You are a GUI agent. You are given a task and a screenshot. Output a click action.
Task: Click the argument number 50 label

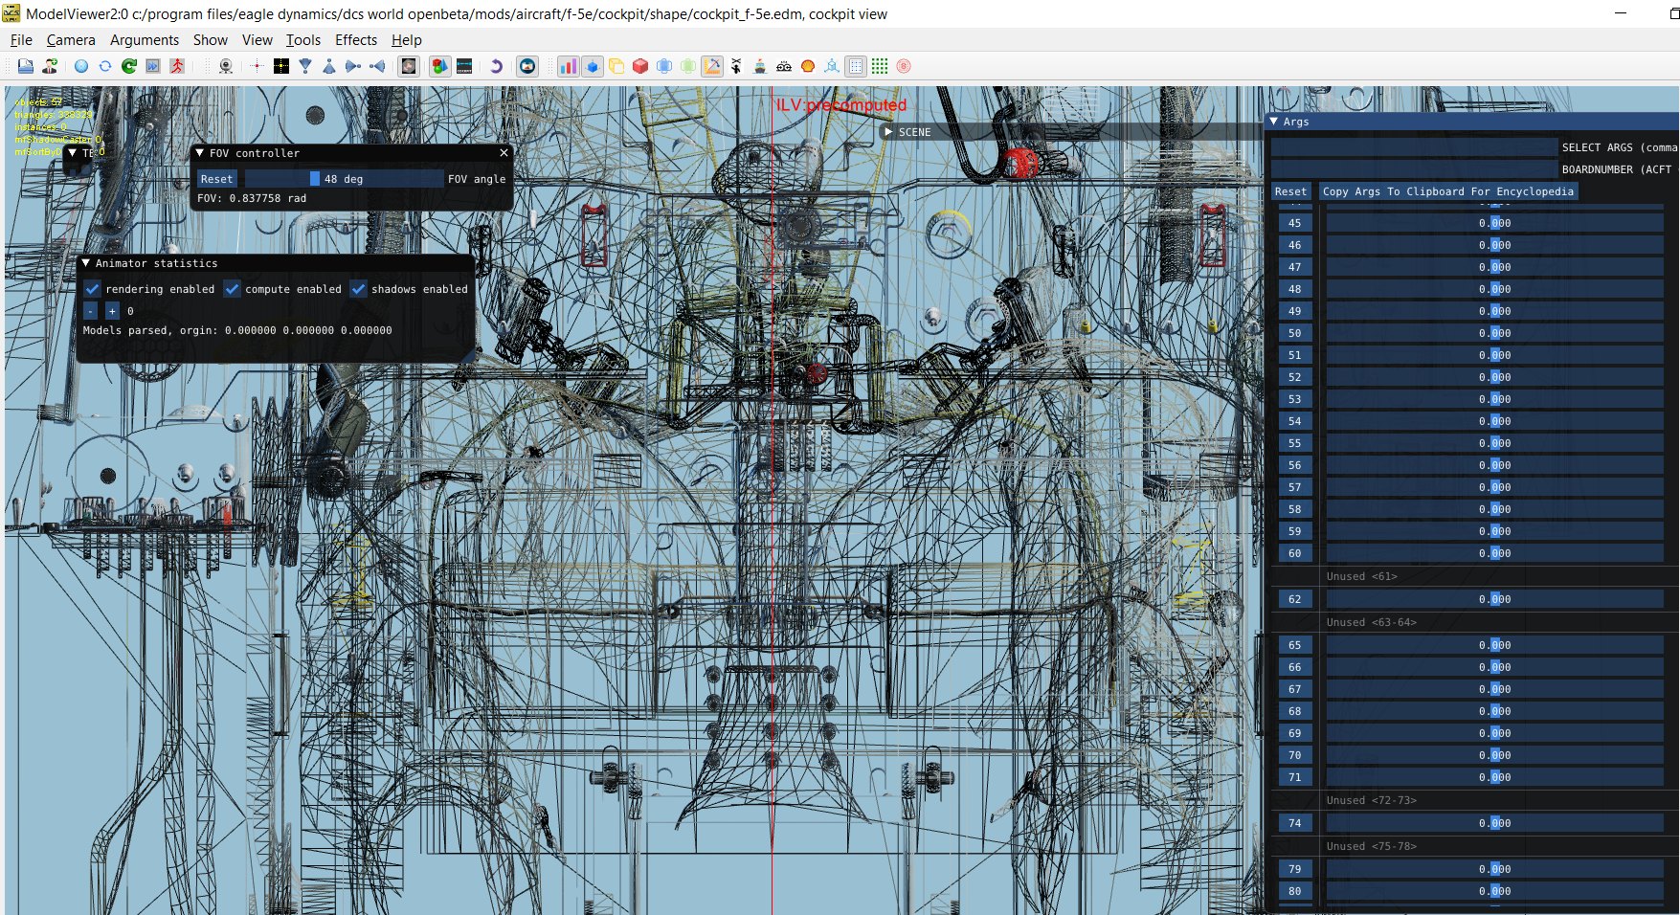click(1295, 333)
